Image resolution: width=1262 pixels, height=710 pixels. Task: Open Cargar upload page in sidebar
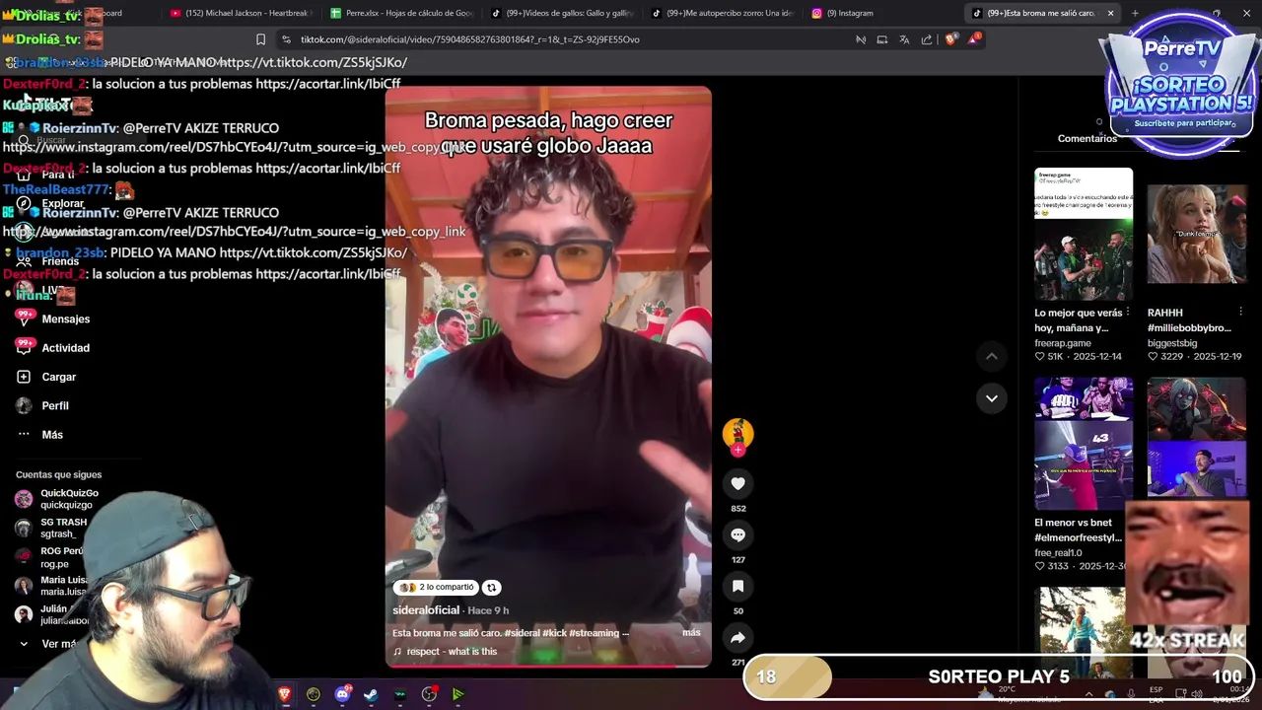(58, 377)
